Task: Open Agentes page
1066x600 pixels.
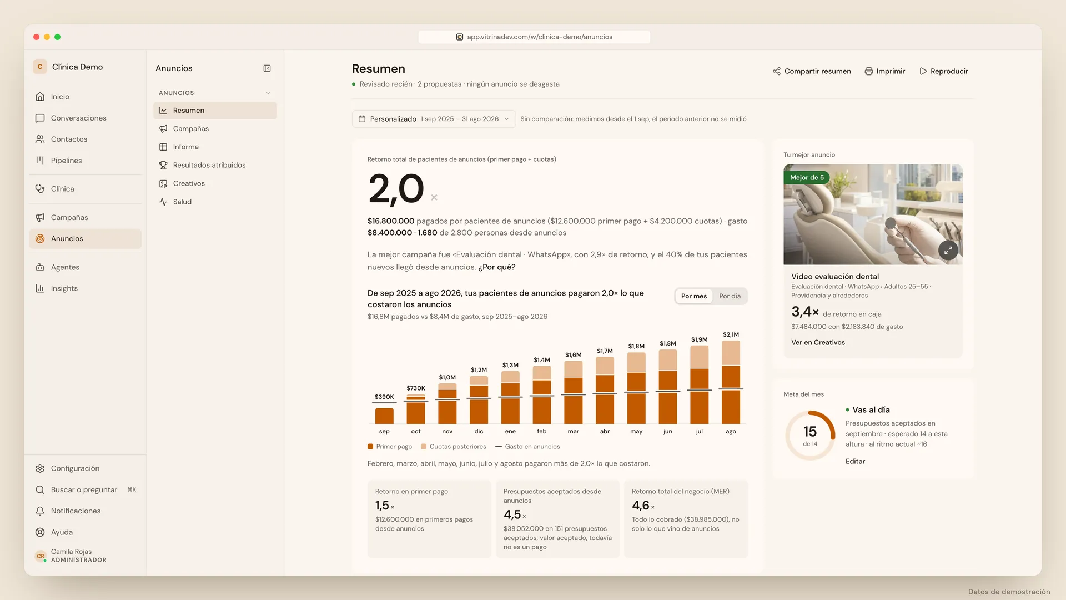Action: pos(86,267)
